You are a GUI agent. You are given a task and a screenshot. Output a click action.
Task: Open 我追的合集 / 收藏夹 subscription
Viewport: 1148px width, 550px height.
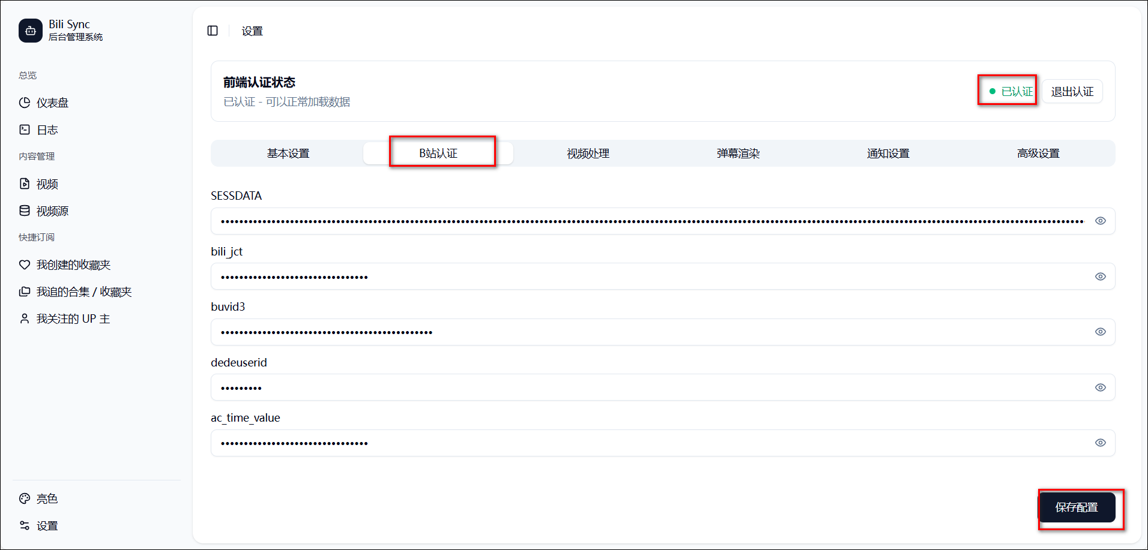(x=83, y=291)
